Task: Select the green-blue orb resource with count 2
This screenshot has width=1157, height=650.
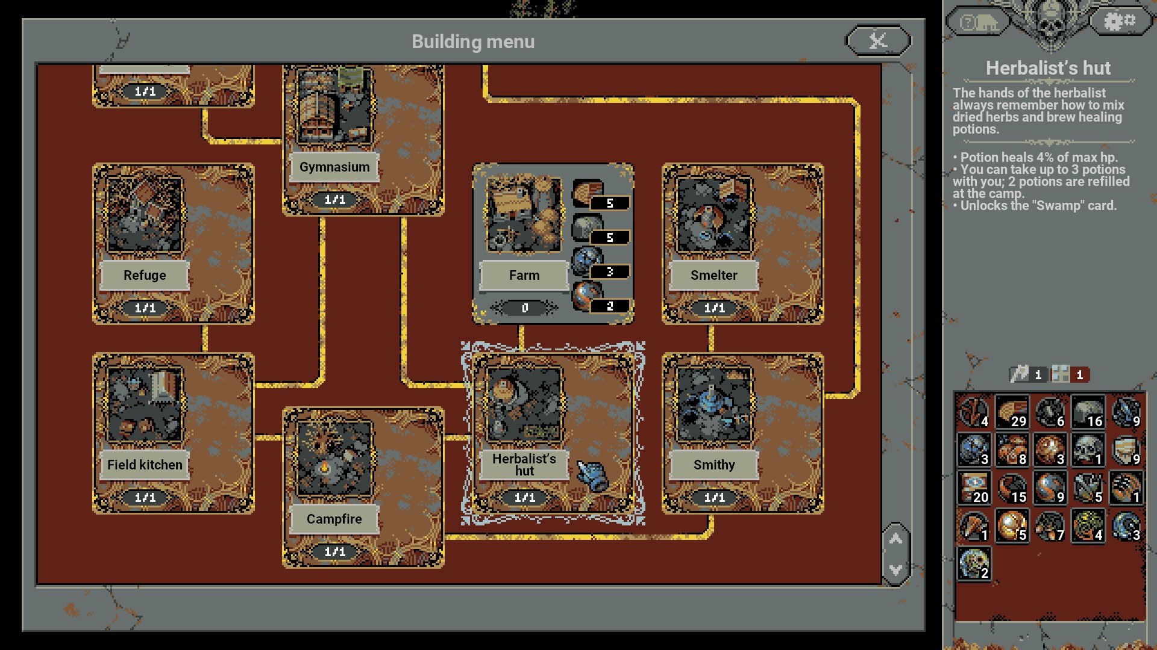Action: (x=974, y=563)
